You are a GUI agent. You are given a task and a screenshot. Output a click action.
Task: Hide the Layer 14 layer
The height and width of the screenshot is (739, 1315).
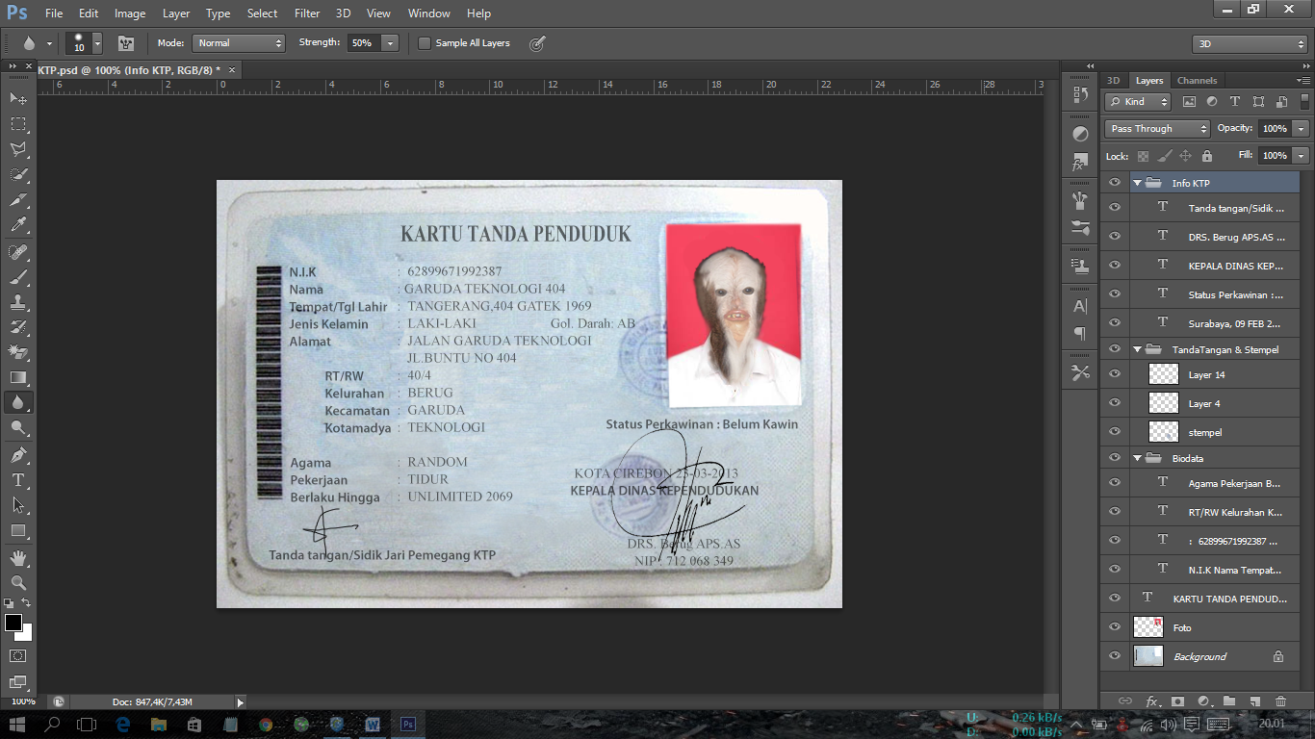click(x=1115, y=374)
